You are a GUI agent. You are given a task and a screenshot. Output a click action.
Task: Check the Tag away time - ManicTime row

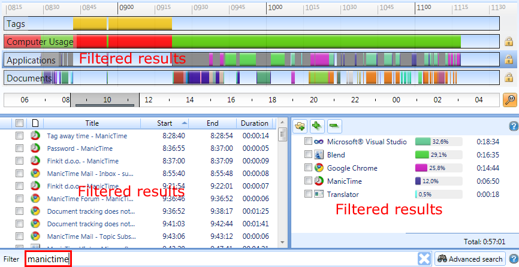tap(20, 135)
